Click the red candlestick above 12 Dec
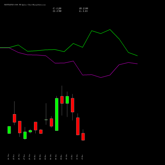165x165 pixels. 78,126
